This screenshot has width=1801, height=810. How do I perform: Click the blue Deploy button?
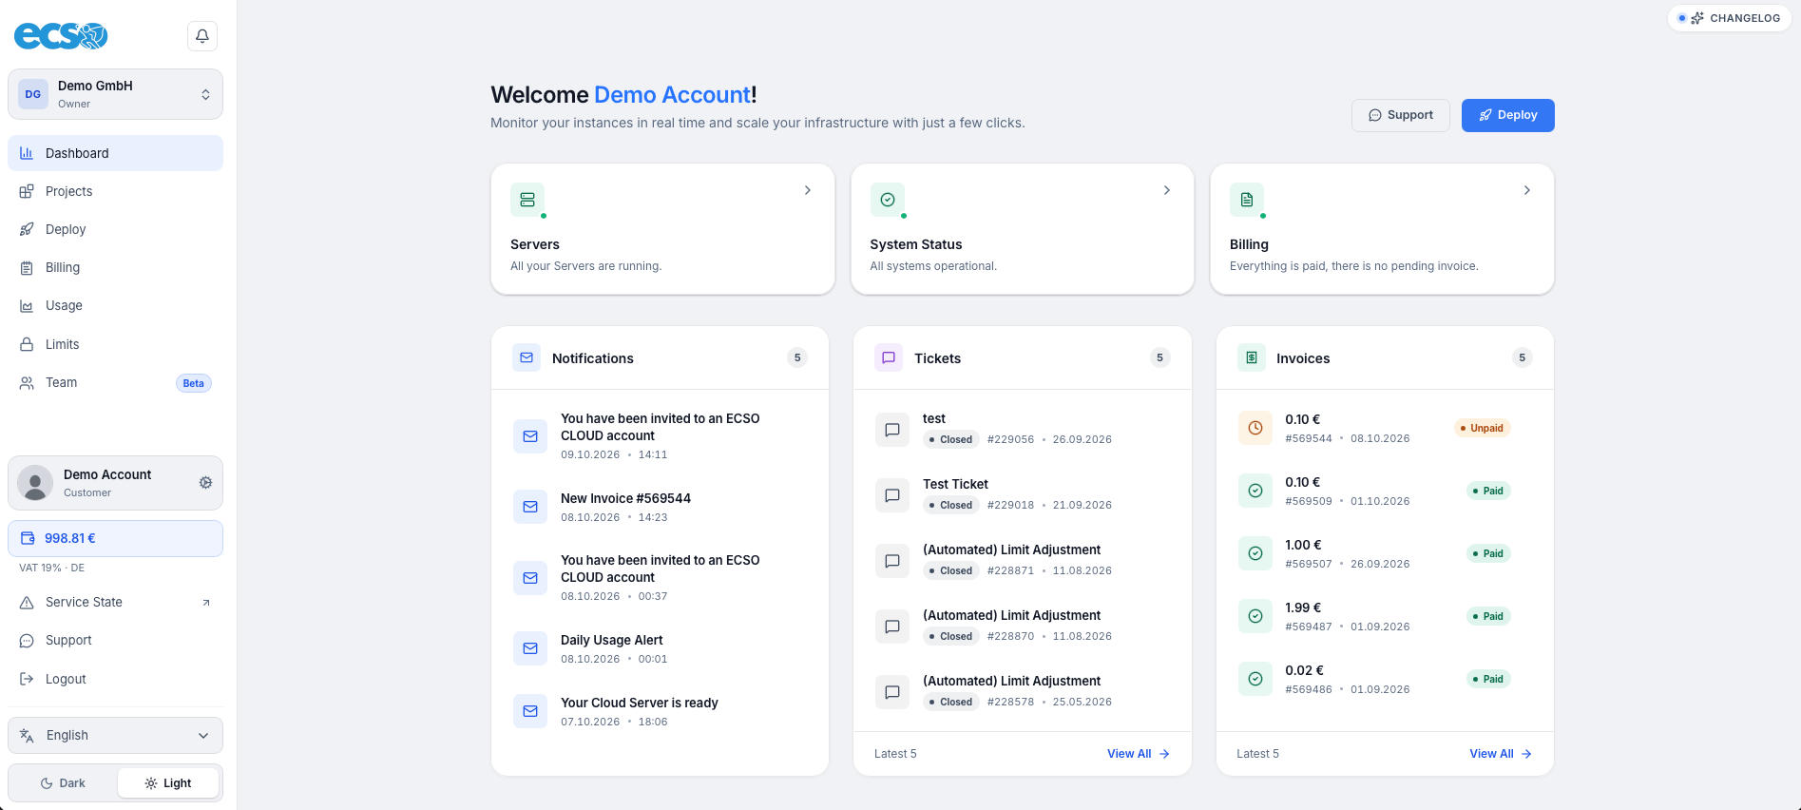(x=1508, y=115)
